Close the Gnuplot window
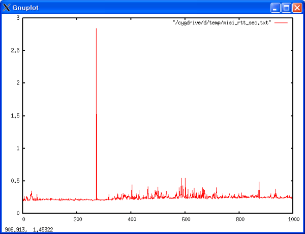 296,8
